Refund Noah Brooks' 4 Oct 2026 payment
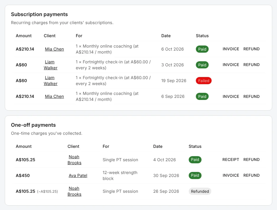The height and width of the screenshot is (210, 277). (x=251, y=160)
